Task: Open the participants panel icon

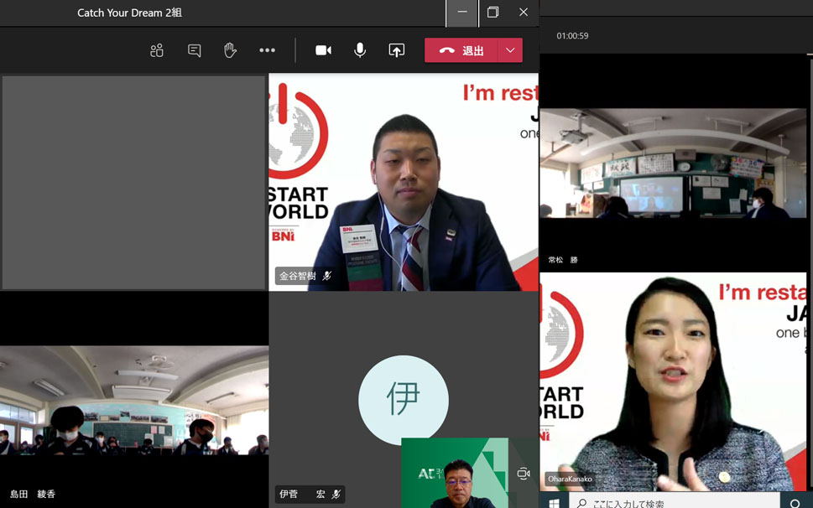Action: click(x=157, y=50)
